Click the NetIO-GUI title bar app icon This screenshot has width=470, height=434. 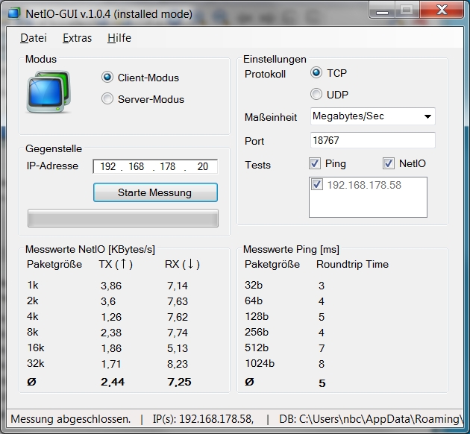coord(13,13)
